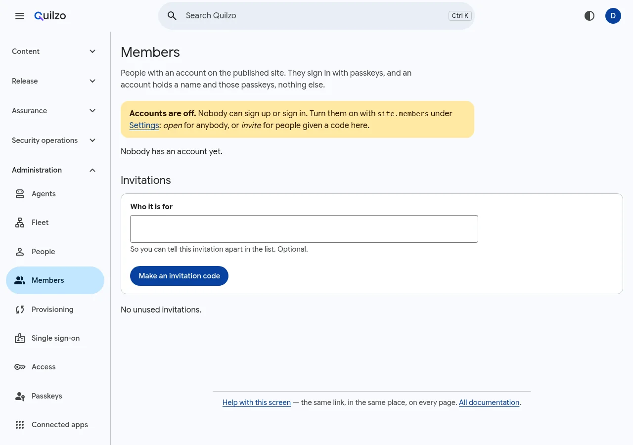
Task: Open Connected apps
Action: tap(55, 425)
